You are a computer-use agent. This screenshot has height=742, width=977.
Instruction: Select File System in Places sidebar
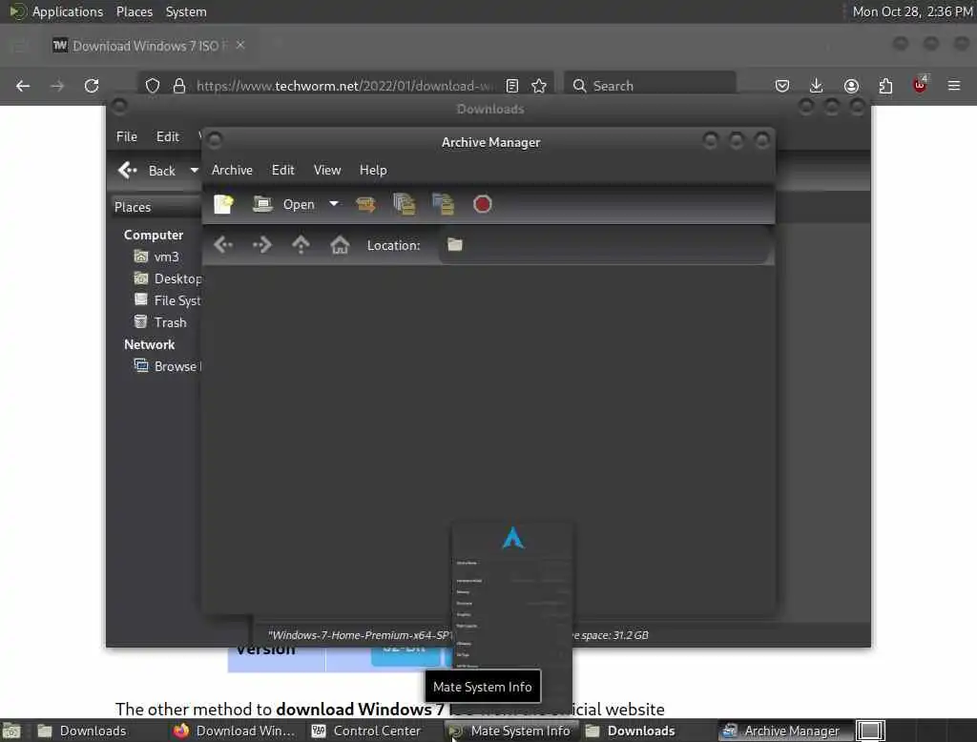tap(168, 300)
